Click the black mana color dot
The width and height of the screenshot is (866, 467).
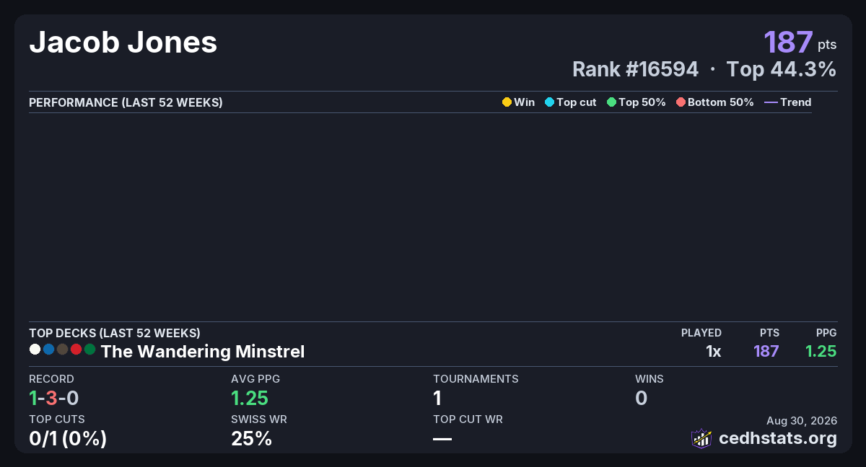[x=62, y=350]
